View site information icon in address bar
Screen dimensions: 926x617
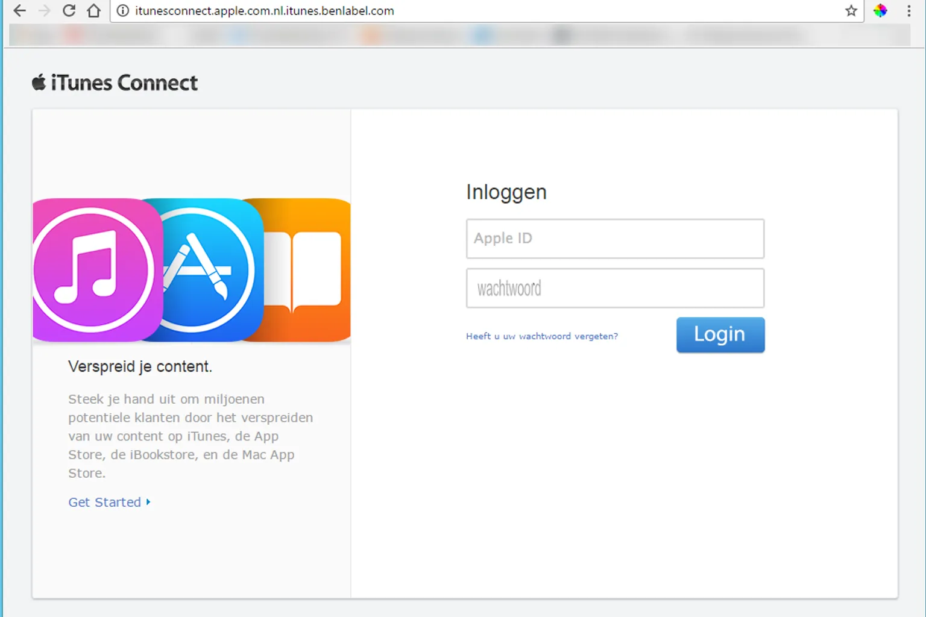coord(123,11)
